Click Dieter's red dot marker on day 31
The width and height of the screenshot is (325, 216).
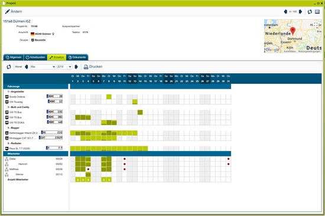[x=229, y=159]
